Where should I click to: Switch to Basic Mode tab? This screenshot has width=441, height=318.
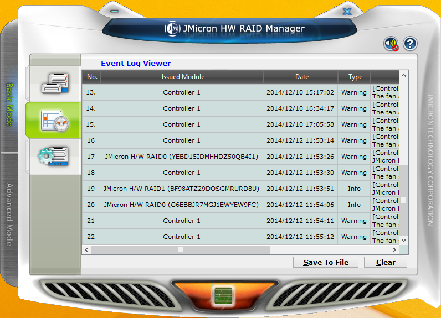[x=9, y=105]
